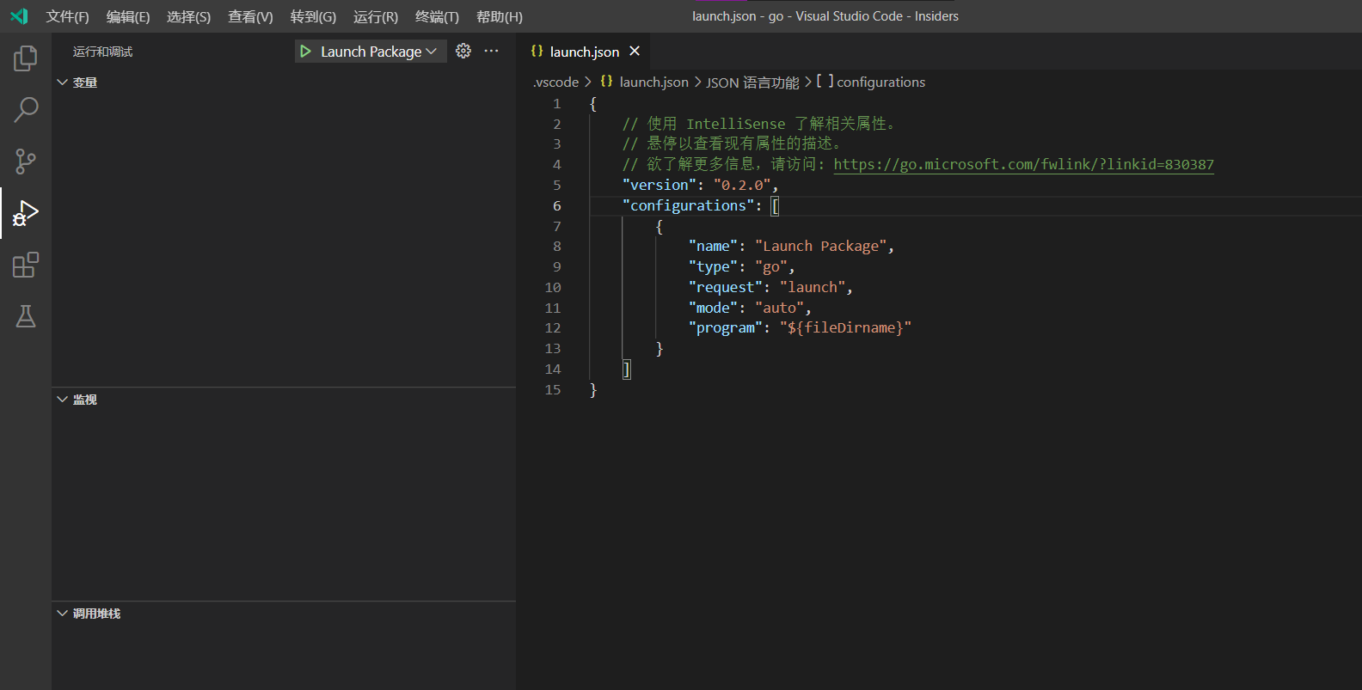Open the Extensions view icon

[26, 265]
